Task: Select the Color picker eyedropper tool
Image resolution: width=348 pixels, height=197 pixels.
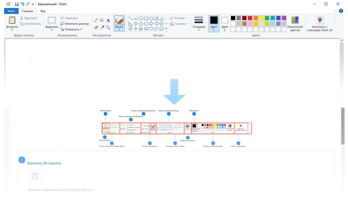Action: pyautogui.click(x=102, y=27)
